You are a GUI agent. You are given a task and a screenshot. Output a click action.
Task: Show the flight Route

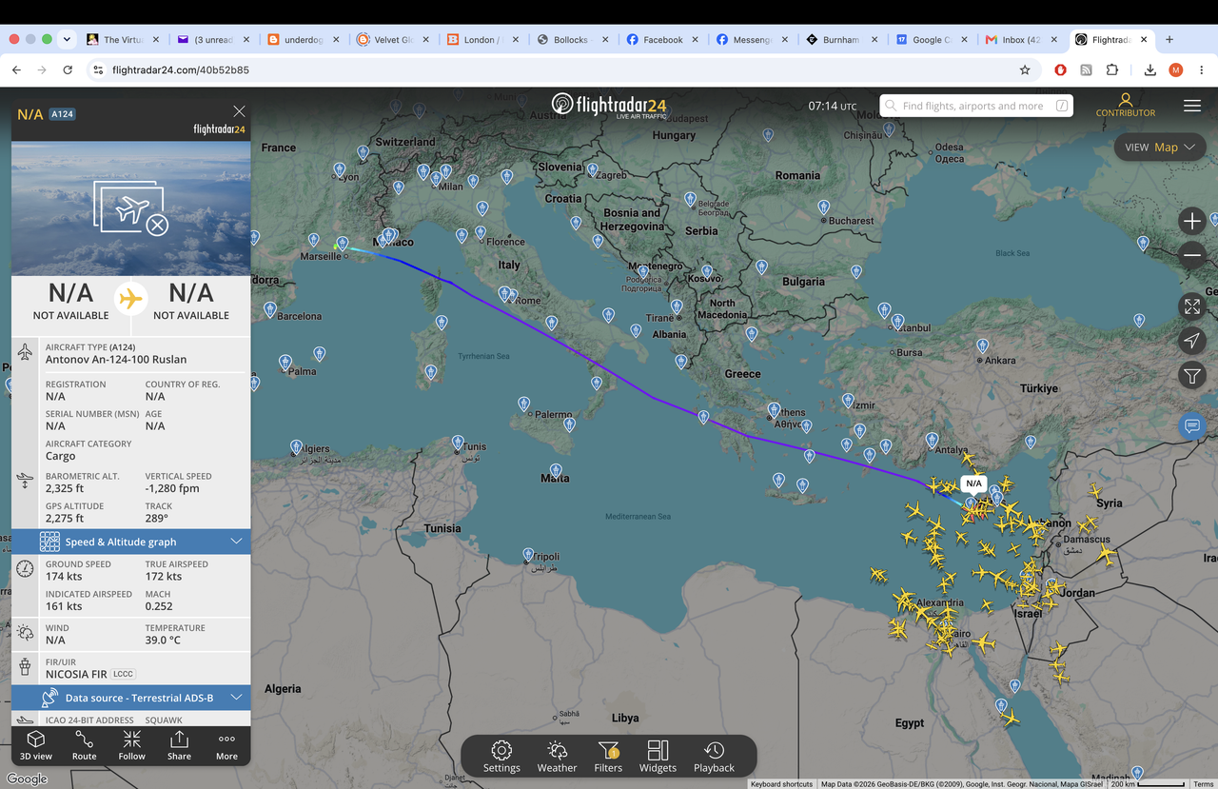point(84,745)
